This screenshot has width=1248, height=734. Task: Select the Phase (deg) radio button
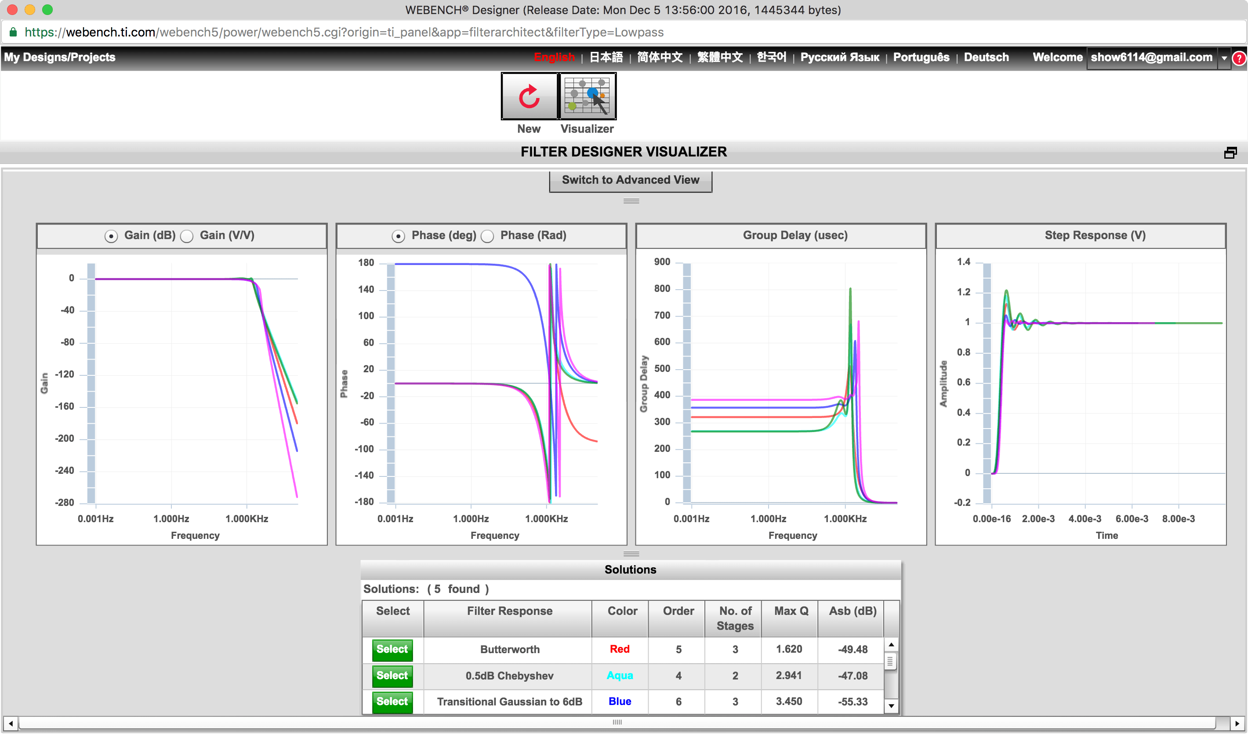pos(398,236)
